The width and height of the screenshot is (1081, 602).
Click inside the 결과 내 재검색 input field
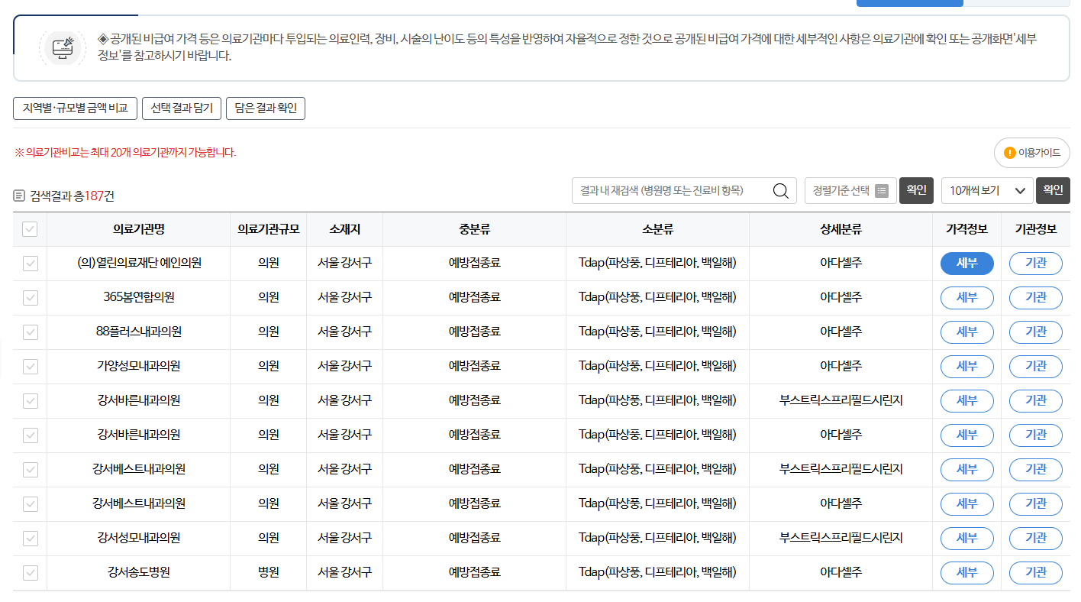pyautogui.click(x=672, y=190)
